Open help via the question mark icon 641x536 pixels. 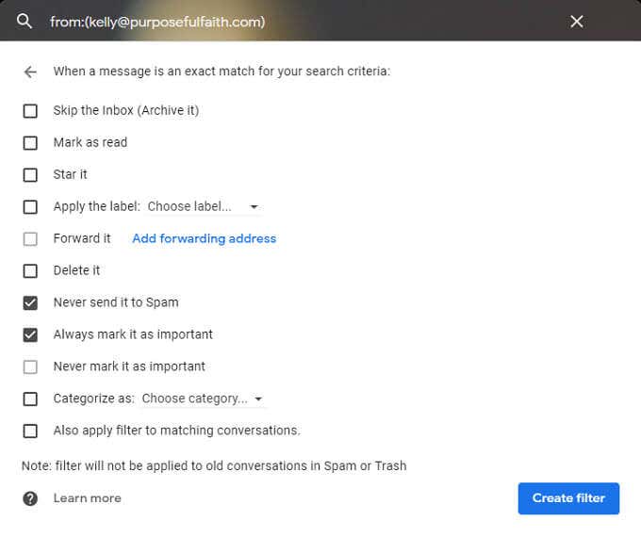tap(30, 498)
